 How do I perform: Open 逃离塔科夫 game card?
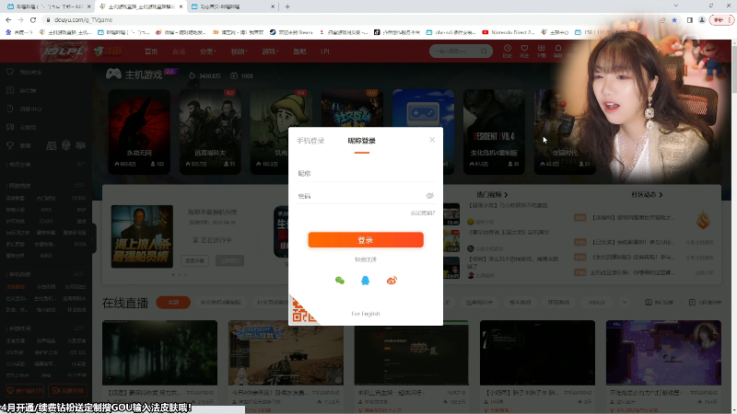[210, 132]
